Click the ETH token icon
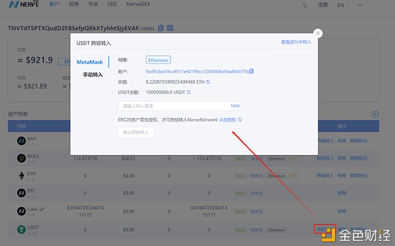Screen dimensions: 395x246 22,175
